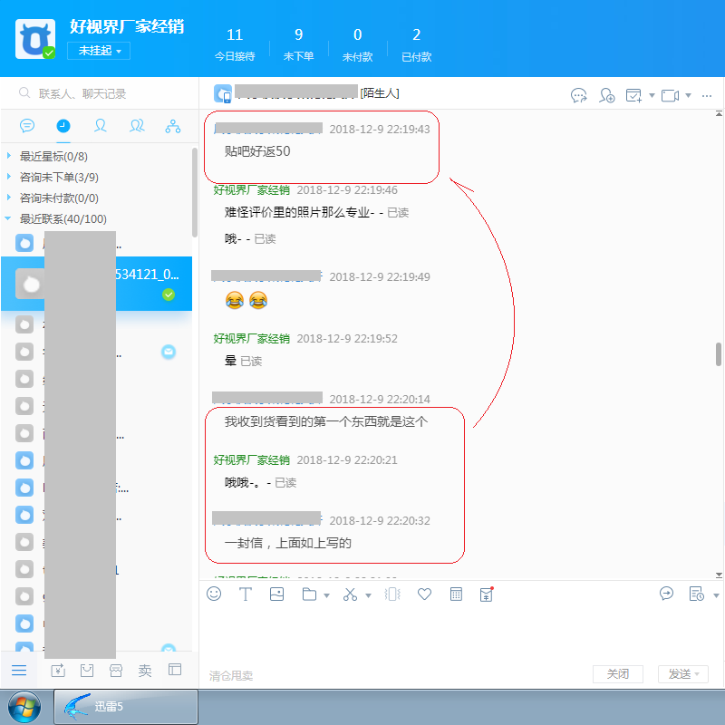
Task: Open the emoji picker in the chat toolbar
Action: pos(214,594)
